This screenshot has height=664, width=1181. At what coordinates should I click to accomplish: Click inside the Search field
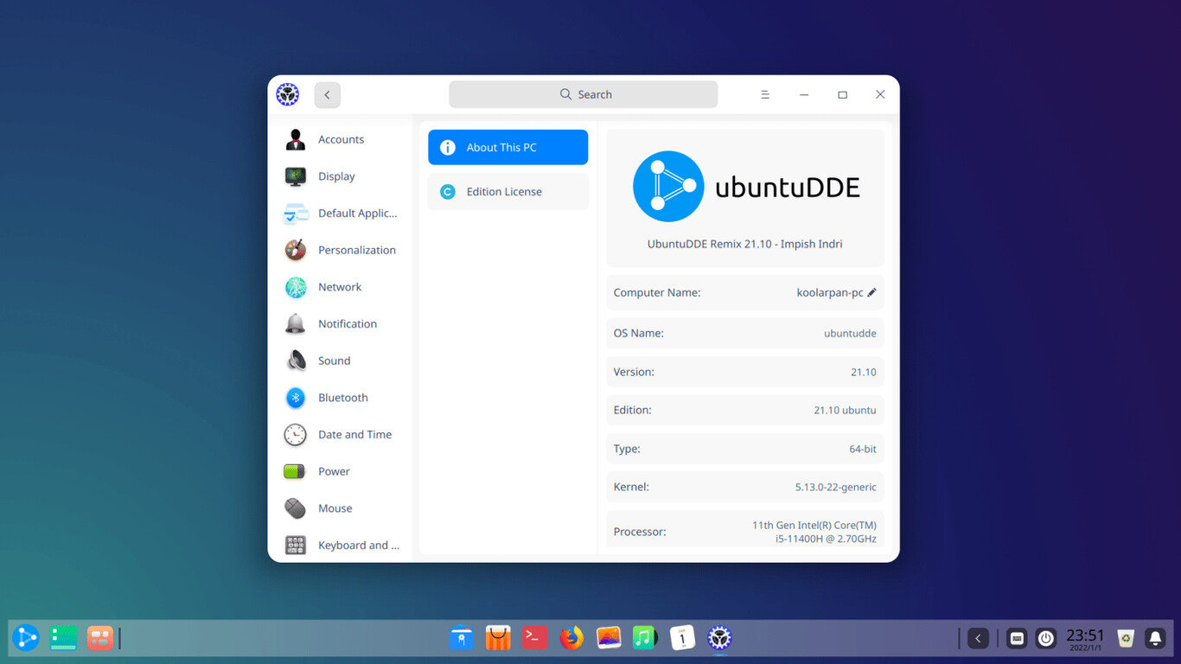[x=583, y=93]
